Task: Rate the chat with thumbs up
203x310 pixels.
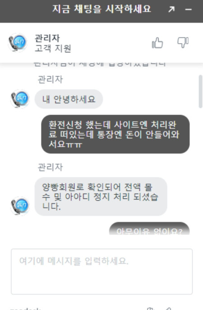Action: (x=157, y=43)
